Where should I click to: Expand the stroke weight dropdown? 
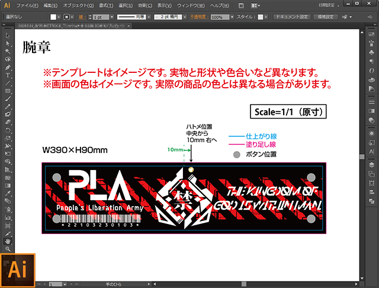112,17
